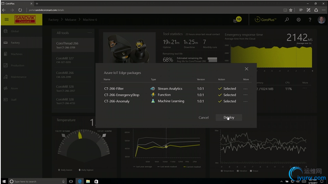Image resolution: width=328 pixels, height=184 pixels.
Task: Click the emergency response time chart
Action: [x=271, y=56]
